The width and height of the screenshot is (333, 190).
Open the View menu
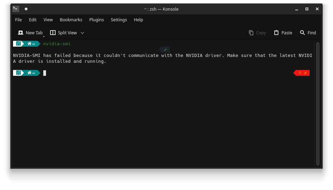tap(48, 20)
